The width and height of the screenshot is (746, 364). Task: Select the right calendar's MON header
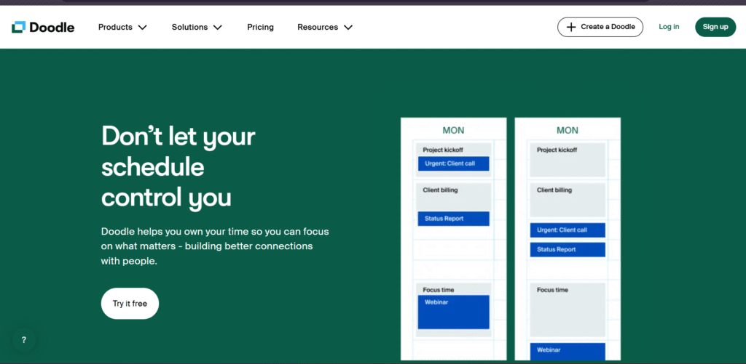click(x=568, y=130)
